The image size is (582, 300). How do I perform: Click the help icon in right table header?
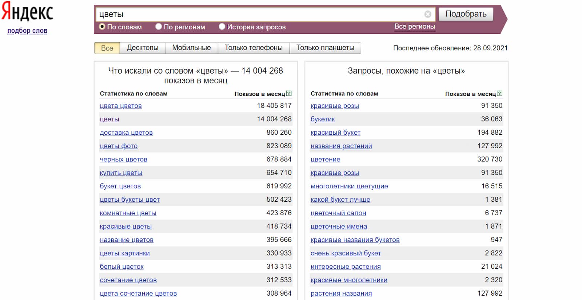click(x=499, y=94)
